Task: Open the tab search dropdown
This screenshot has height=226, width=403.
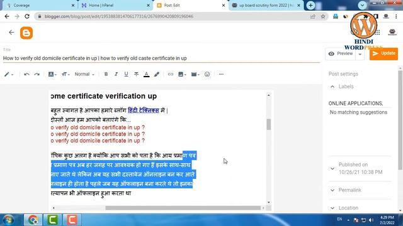Action: pos(362,5)
